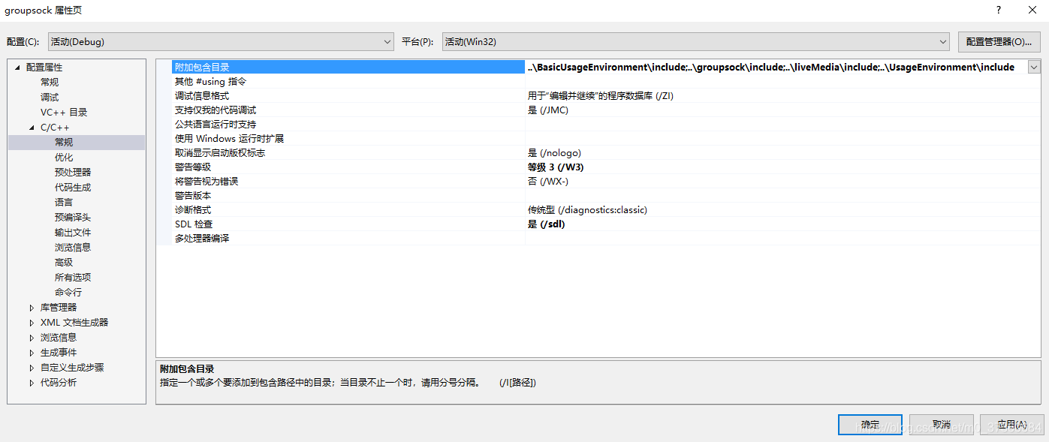
Task: Edit the include directories value field
Action: [776, 68]
